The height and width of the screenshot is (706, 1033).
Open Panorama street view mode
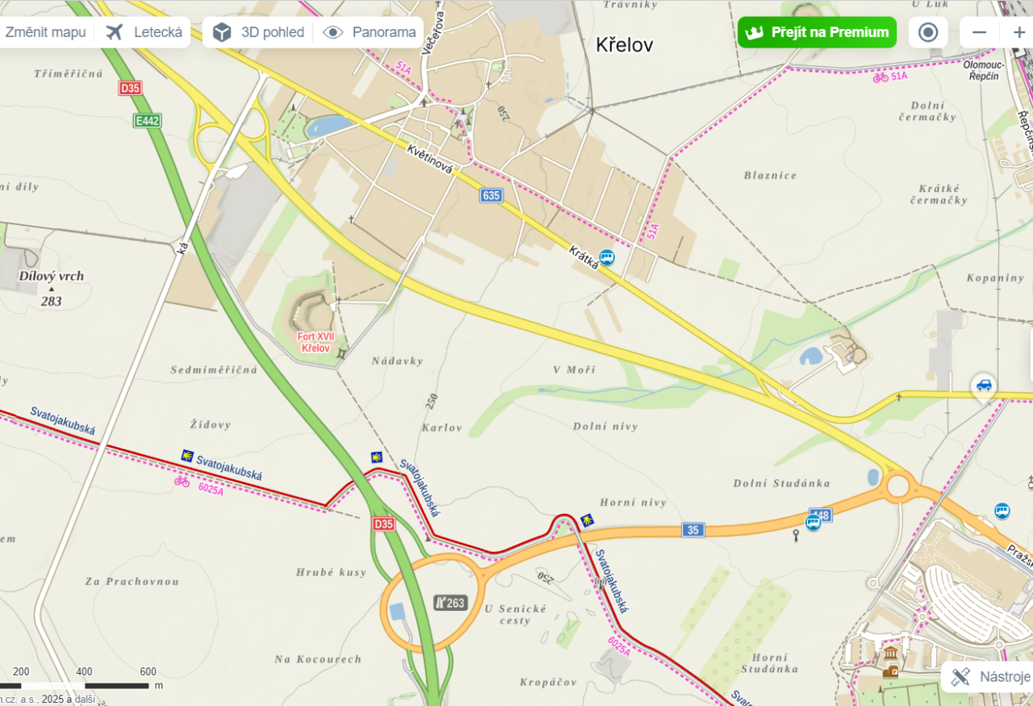tap(370, 32)
